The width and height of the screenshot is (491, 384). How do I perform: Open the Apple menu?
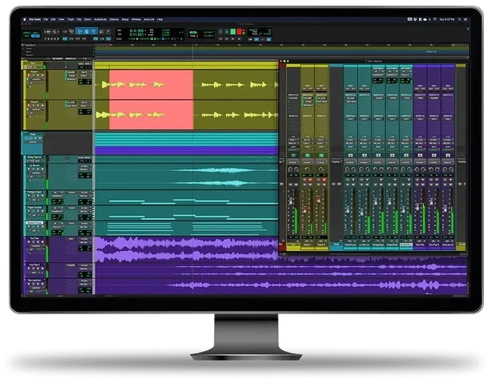click(25, 19)
